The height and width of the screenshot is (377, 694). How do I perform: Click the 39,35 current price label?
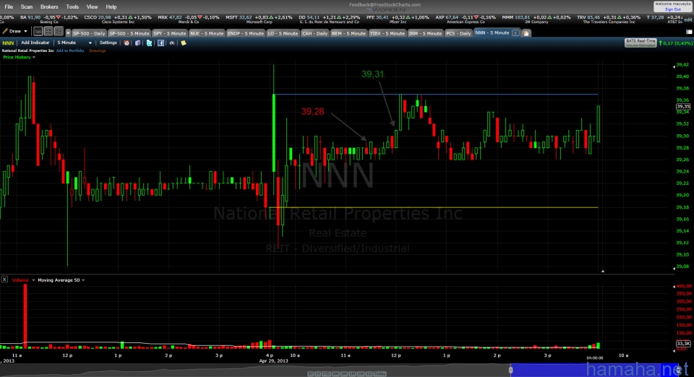point(683,106)
